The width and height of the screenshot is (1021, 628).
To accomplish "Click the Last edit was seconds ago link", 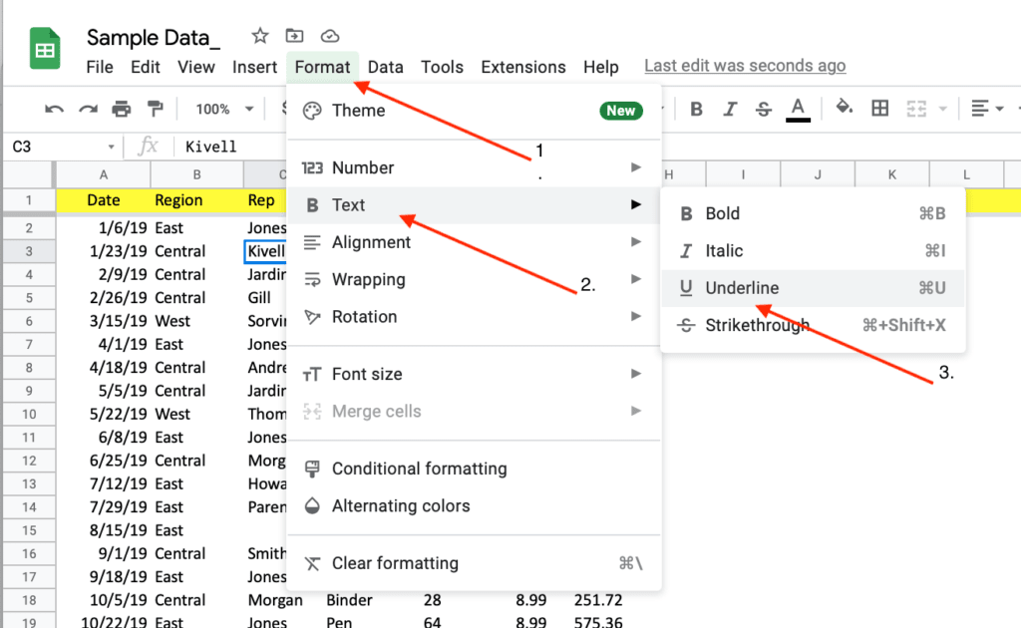I will click(x=744, y=65).
